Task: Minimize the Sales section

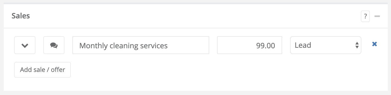Action: point(377,16)
